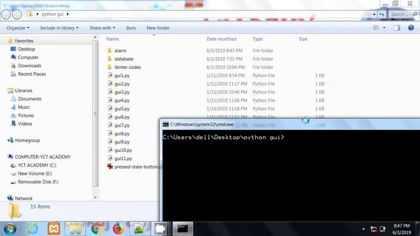The image size is (420, 236).
Task: Select file gui8.py
Action: click(118, 134)
